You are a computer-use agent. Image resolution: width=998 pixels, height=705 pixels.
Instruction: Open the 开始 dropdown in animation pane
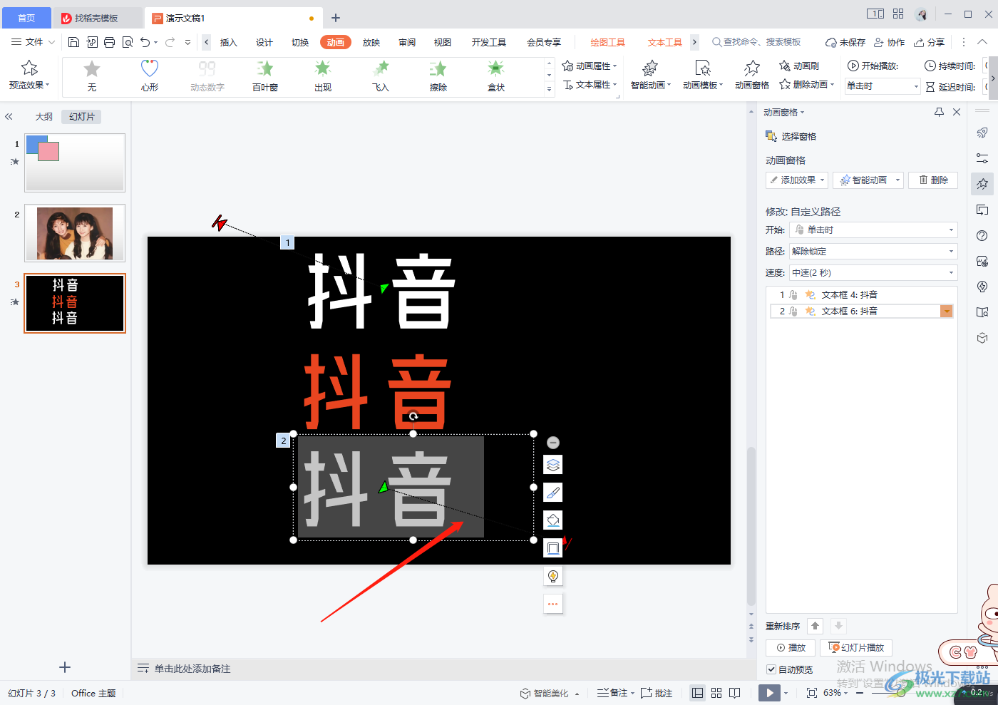tap(873, 230)
